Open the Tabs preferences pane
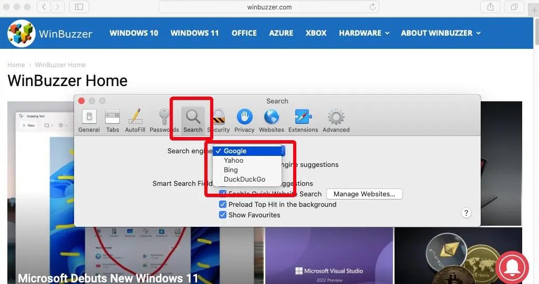This screenshot has width=539, height=284. pos(112,120)
